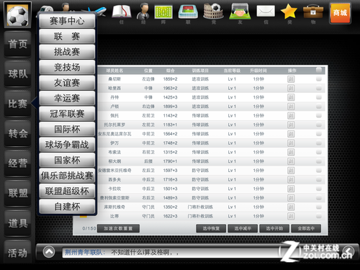Image resolution: width=360 pixels, height=270 pixels.
Task: Open the handshake friendly icon (友)
Action: (x=240, y=11)
